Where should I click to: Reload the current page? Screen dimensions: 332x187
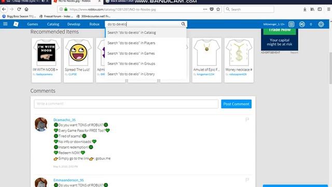pyautogui.click(x=19, y=9)
